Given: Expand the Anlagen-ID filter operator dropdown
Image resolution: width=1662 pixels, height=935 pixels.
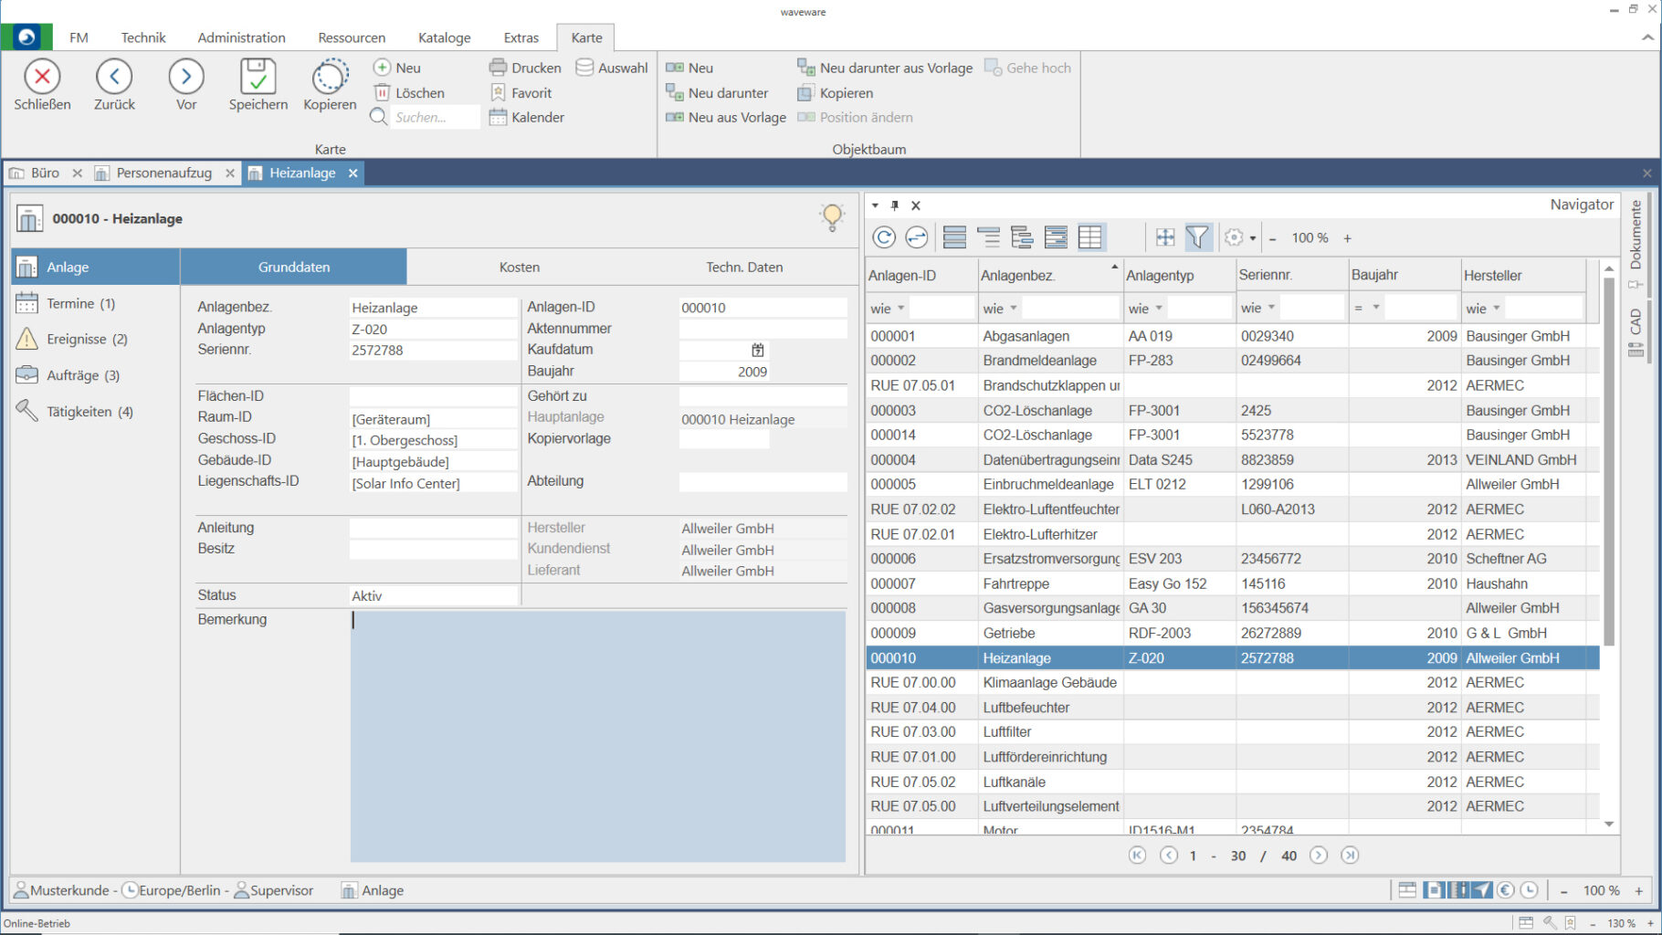Looking at the screenshot, I should [900, 309].
